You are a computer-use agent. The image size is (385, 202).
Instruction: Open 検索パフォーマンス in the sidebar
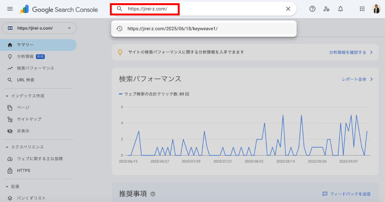coord(38,68)
